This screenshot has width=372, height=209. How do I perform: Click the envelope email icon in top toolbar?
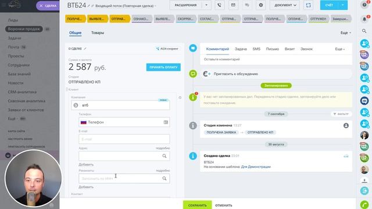pos(233,5)
